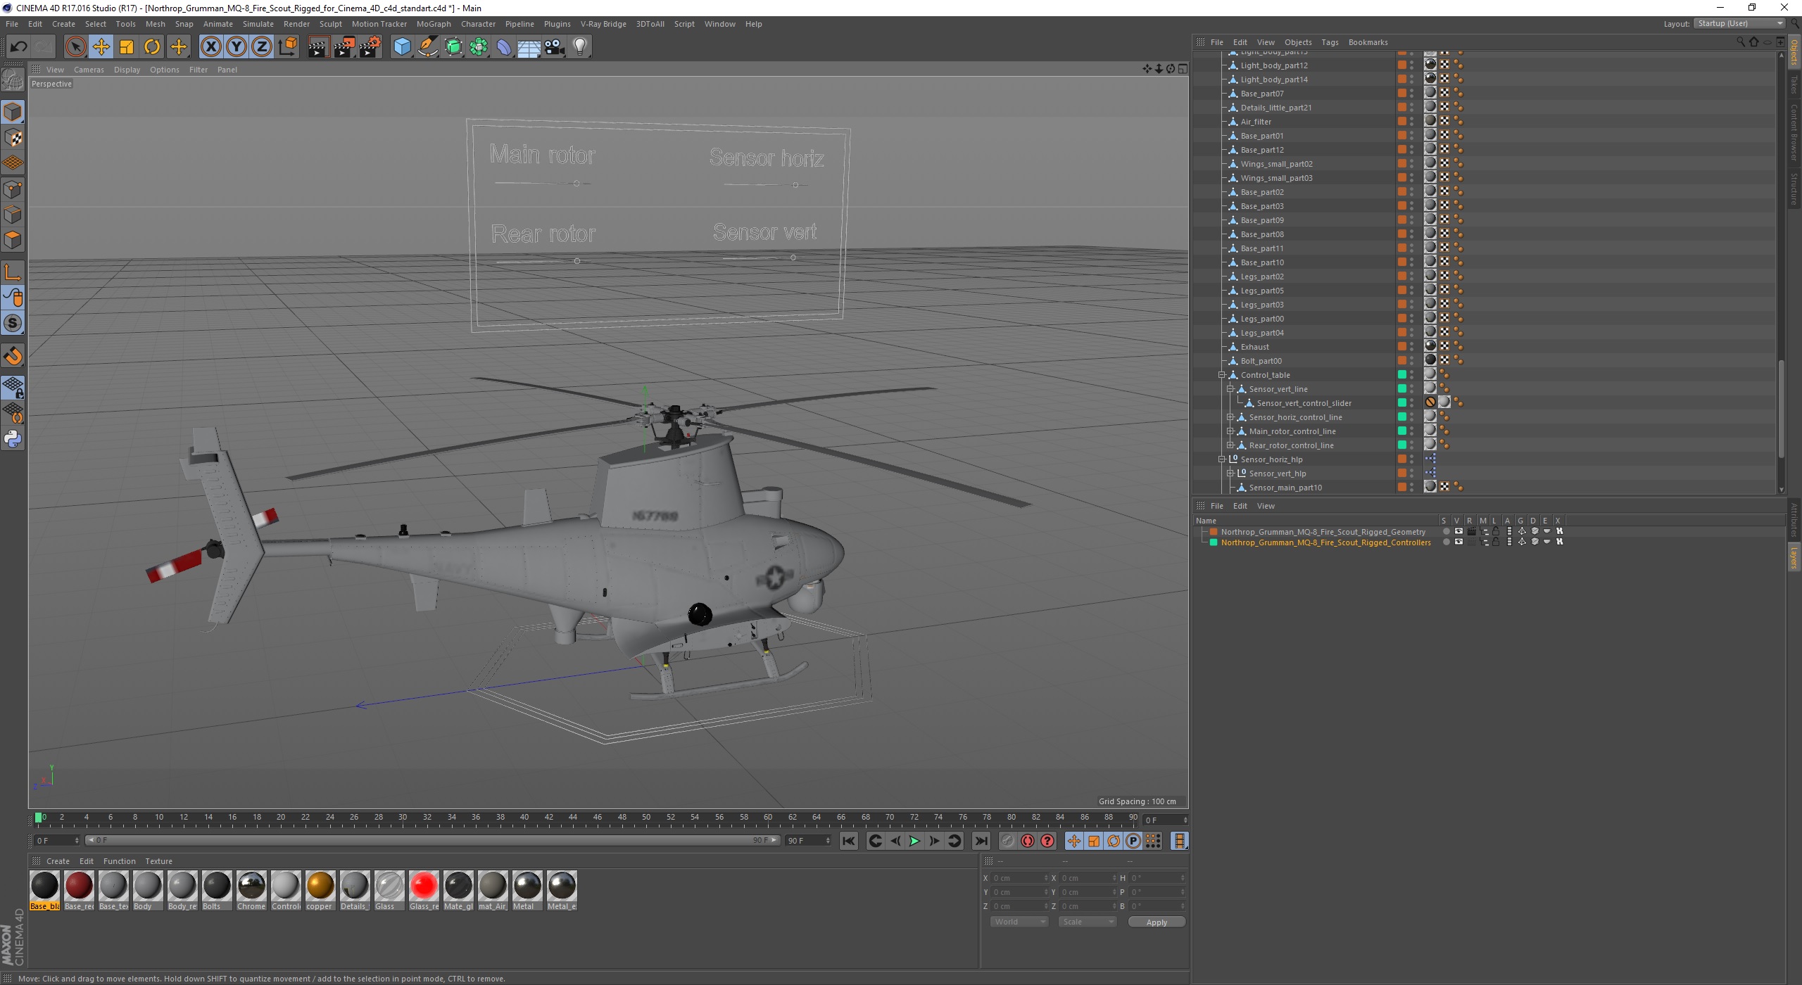Screen dimensions: 1802x985
Task: Open the floor/environment objects icon
Action: (529, 47)
